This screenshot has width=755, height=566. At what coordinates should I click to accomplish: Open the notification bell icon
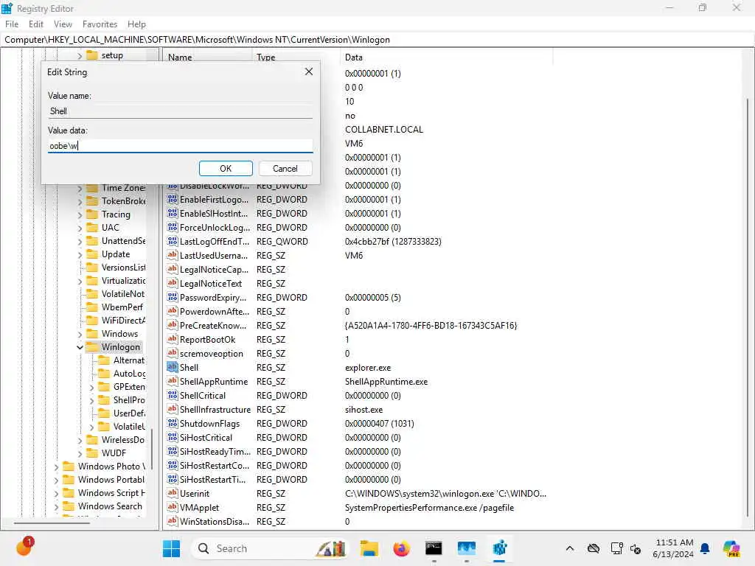click(705, 548)
